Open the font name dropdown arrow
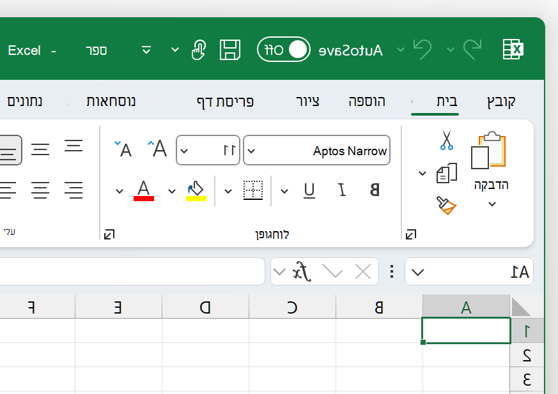The image size is (558, 394). 251,151
